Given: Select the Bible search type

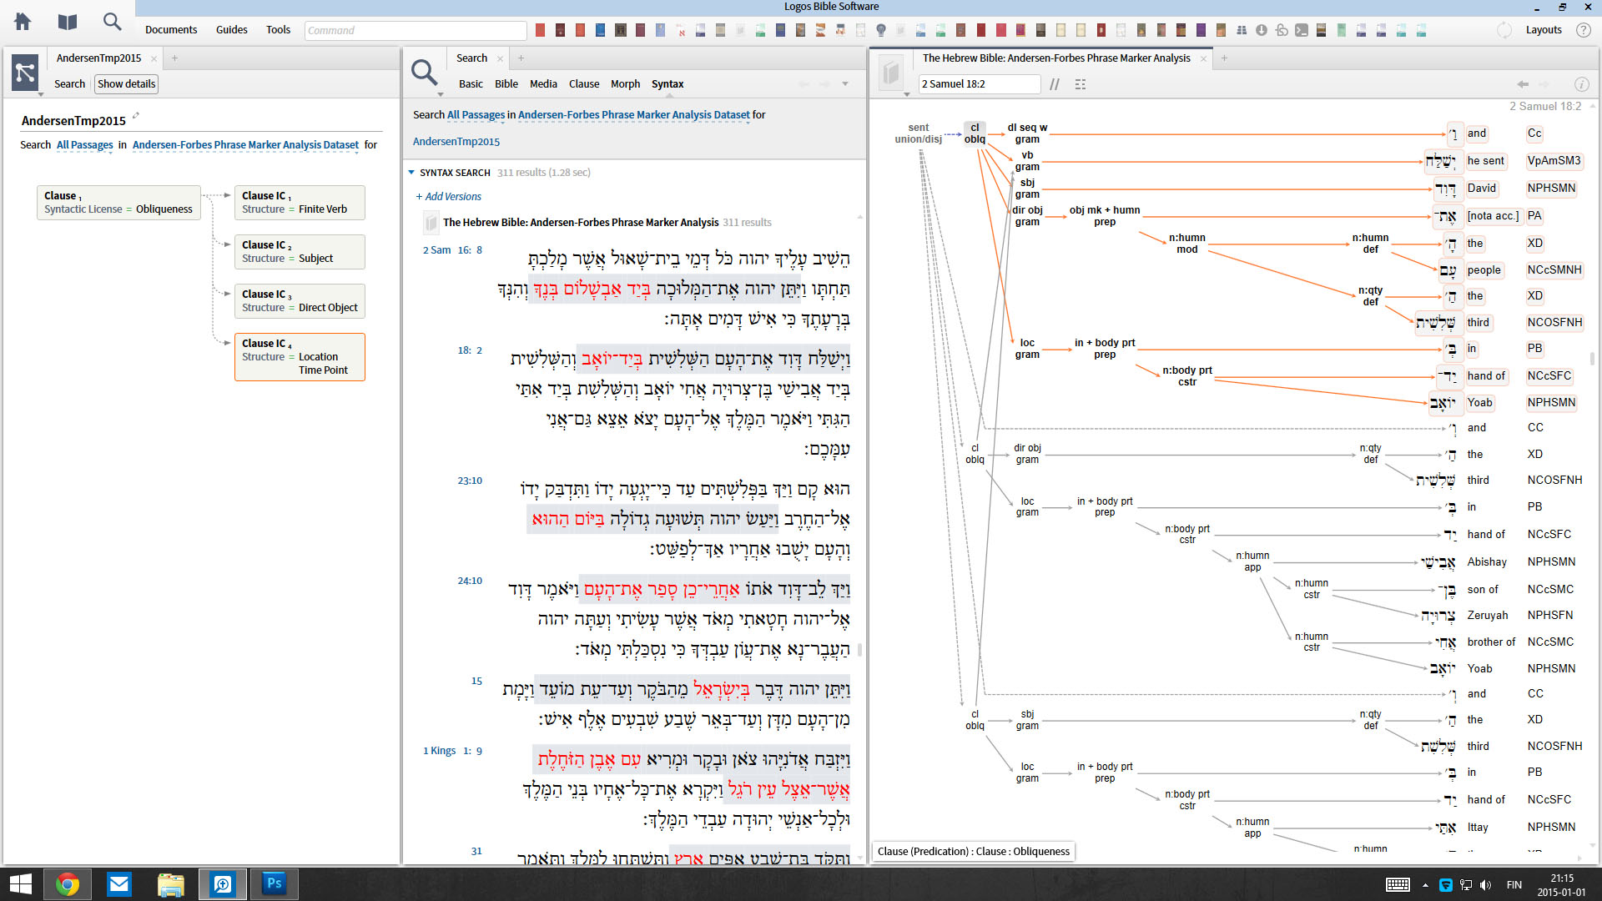Looking at the screenshot, I should 506,84.
